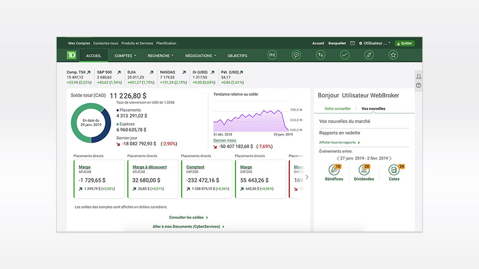The image size is (479, 269).
Task: Open the envelope messages icon
Action: coord(353,43)
